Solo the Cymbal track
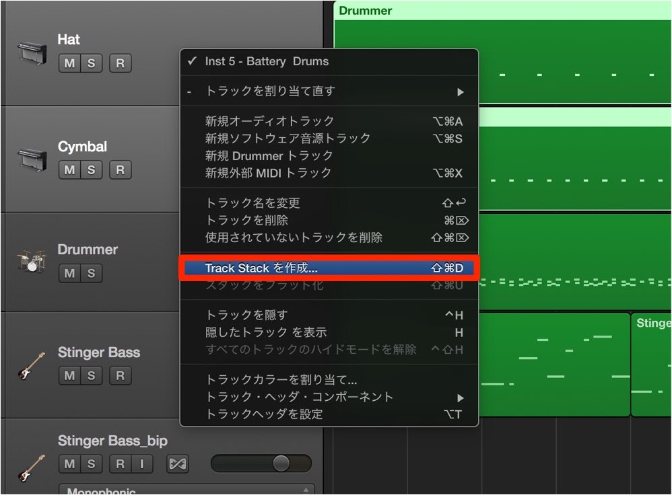Image resolution: width=672 pixels, height=495 pixels. [x=92, y=170]
